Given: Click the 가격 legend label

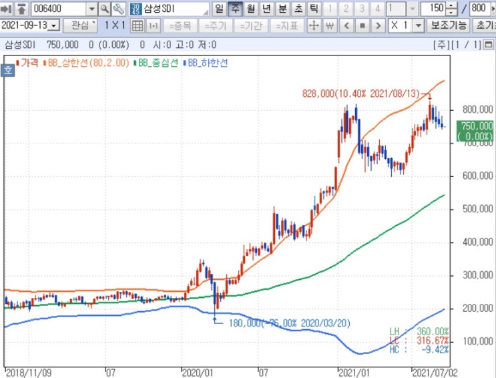Looking at the screenshot, I should [29, 63].
